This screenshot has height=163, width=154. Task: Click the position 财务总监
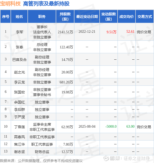[x=42, y=152]
